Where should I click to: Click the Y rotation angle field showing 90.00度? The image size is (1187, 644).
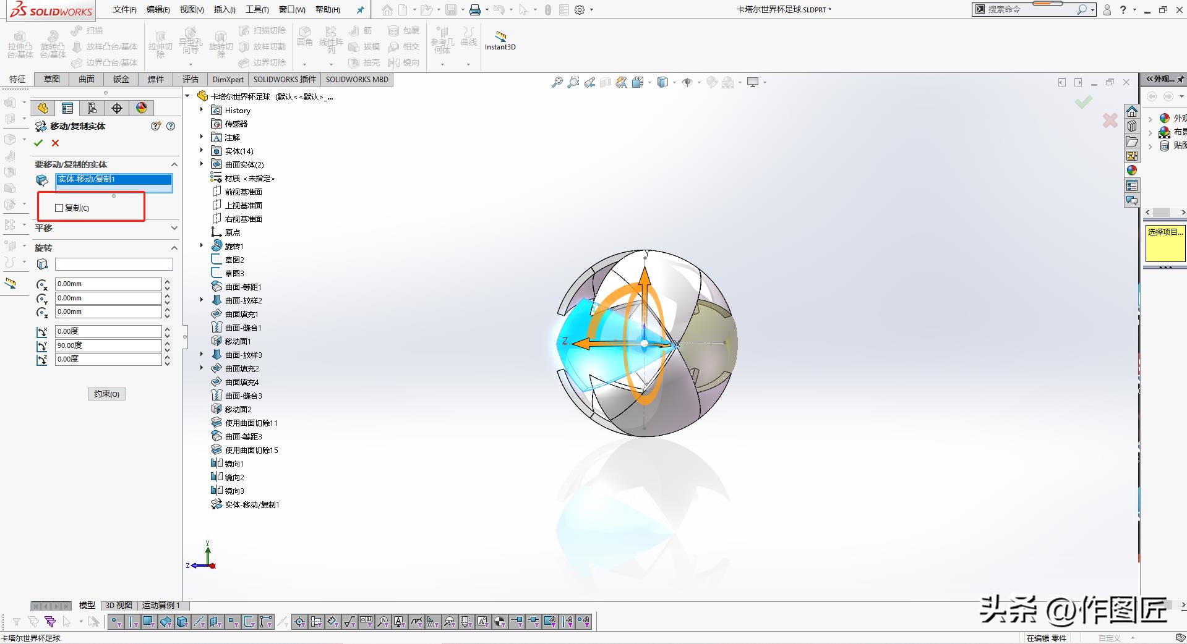click(108, 345)
